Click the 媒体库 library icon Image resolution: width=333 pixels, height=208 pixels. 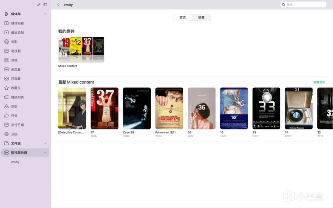tap(6, 14)
